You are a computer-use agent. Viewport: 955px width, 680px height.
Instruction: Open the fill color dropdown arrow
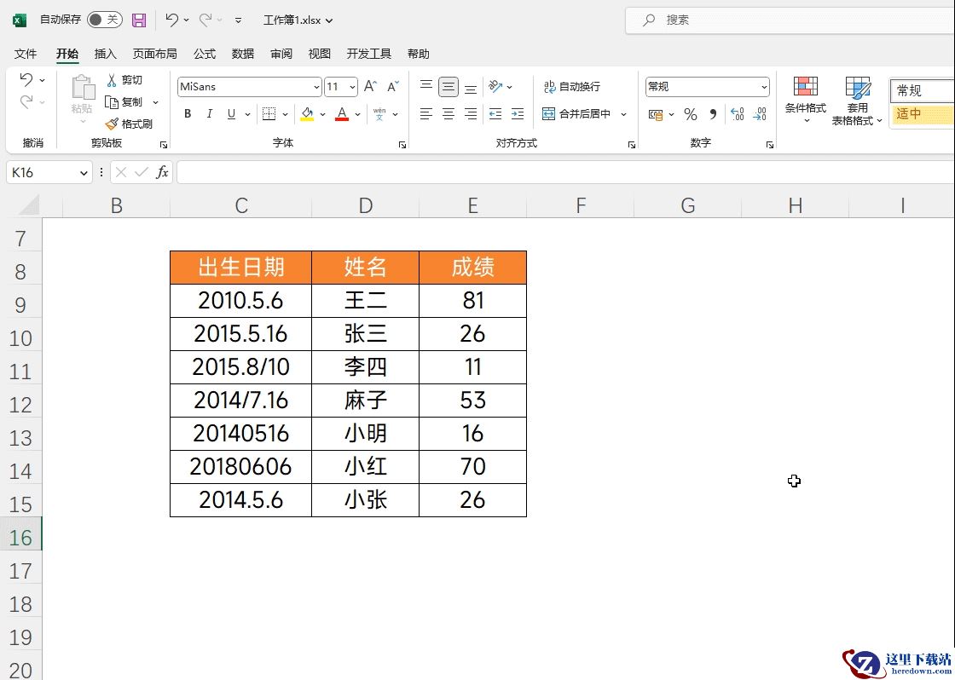322,114
